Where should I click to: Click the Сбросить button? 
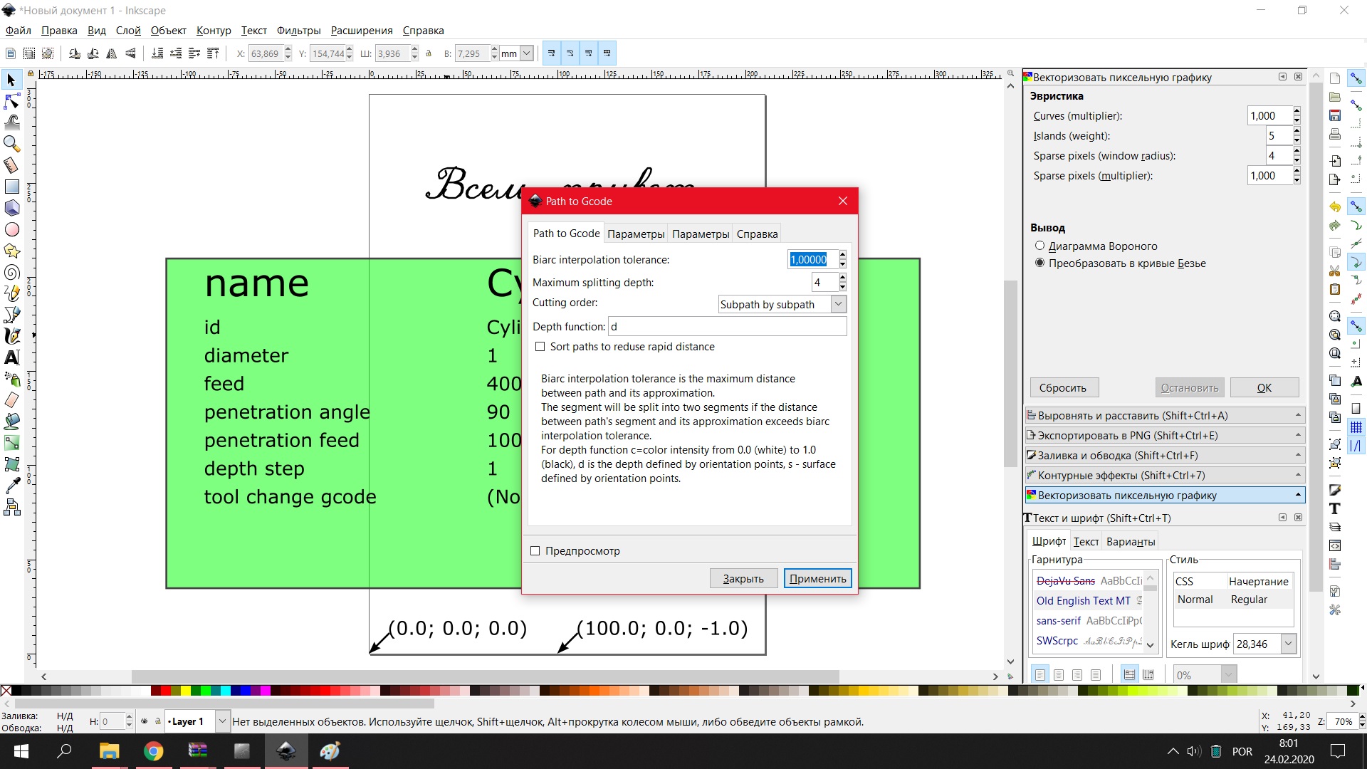(1063, 388)
